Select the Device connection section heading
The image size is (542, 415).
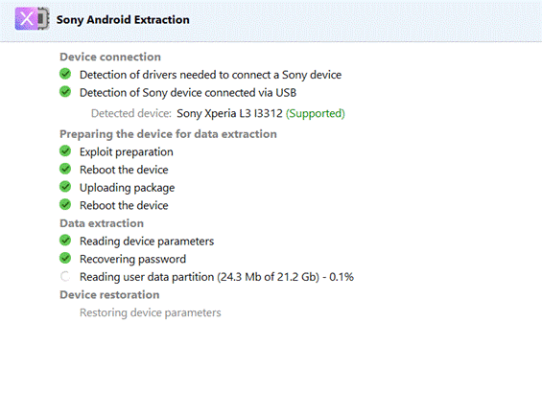coord(110,57)
